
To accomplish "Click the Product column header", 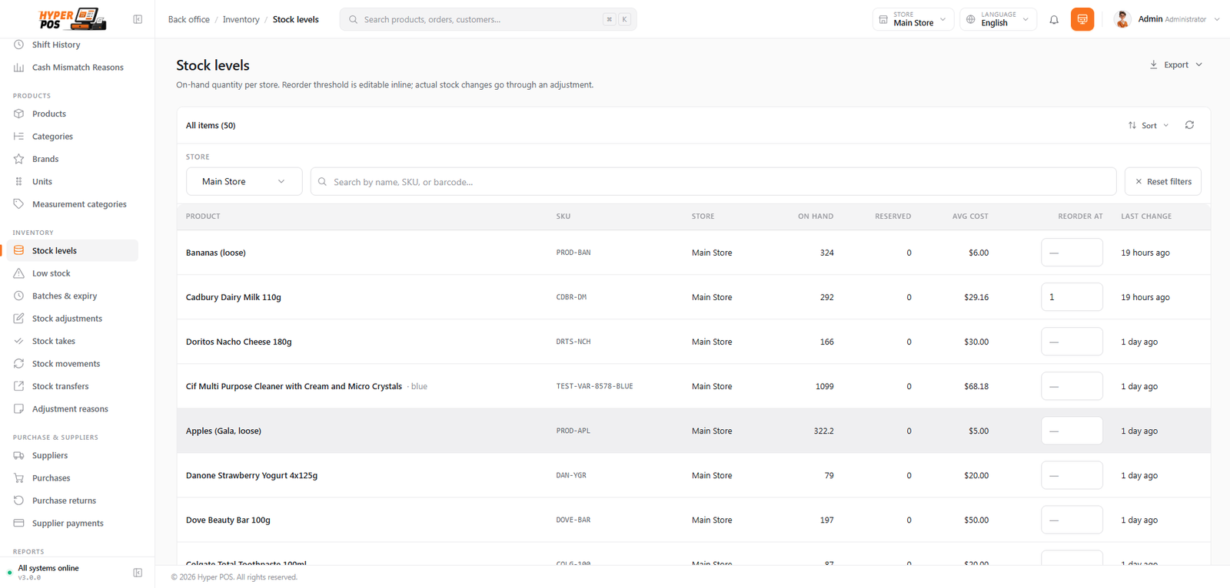I will [x=203, y=216].
